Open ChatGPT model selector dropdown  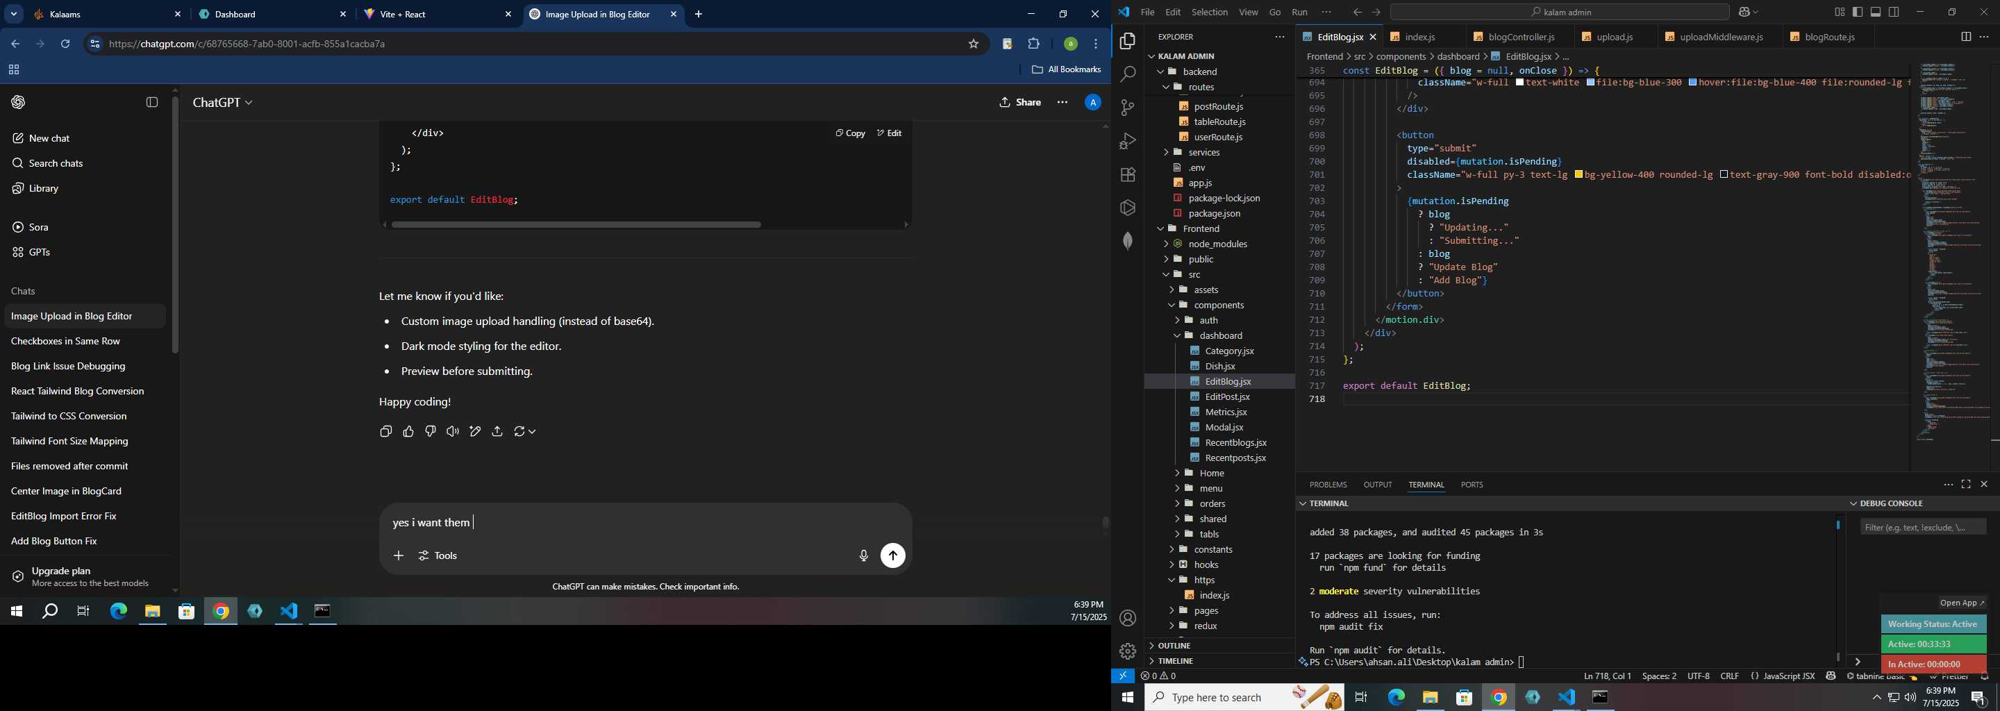tap(223, 103)
